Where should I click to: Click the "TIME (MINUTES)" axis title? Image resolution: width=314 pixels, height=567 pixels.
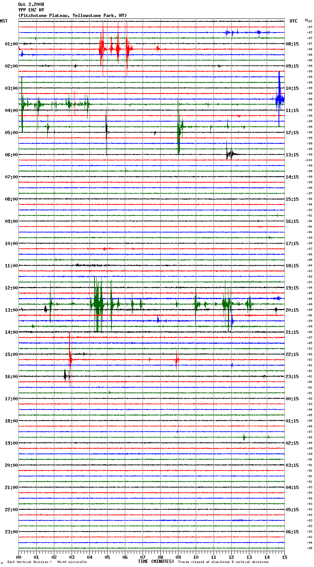click(x=156, y=561)
